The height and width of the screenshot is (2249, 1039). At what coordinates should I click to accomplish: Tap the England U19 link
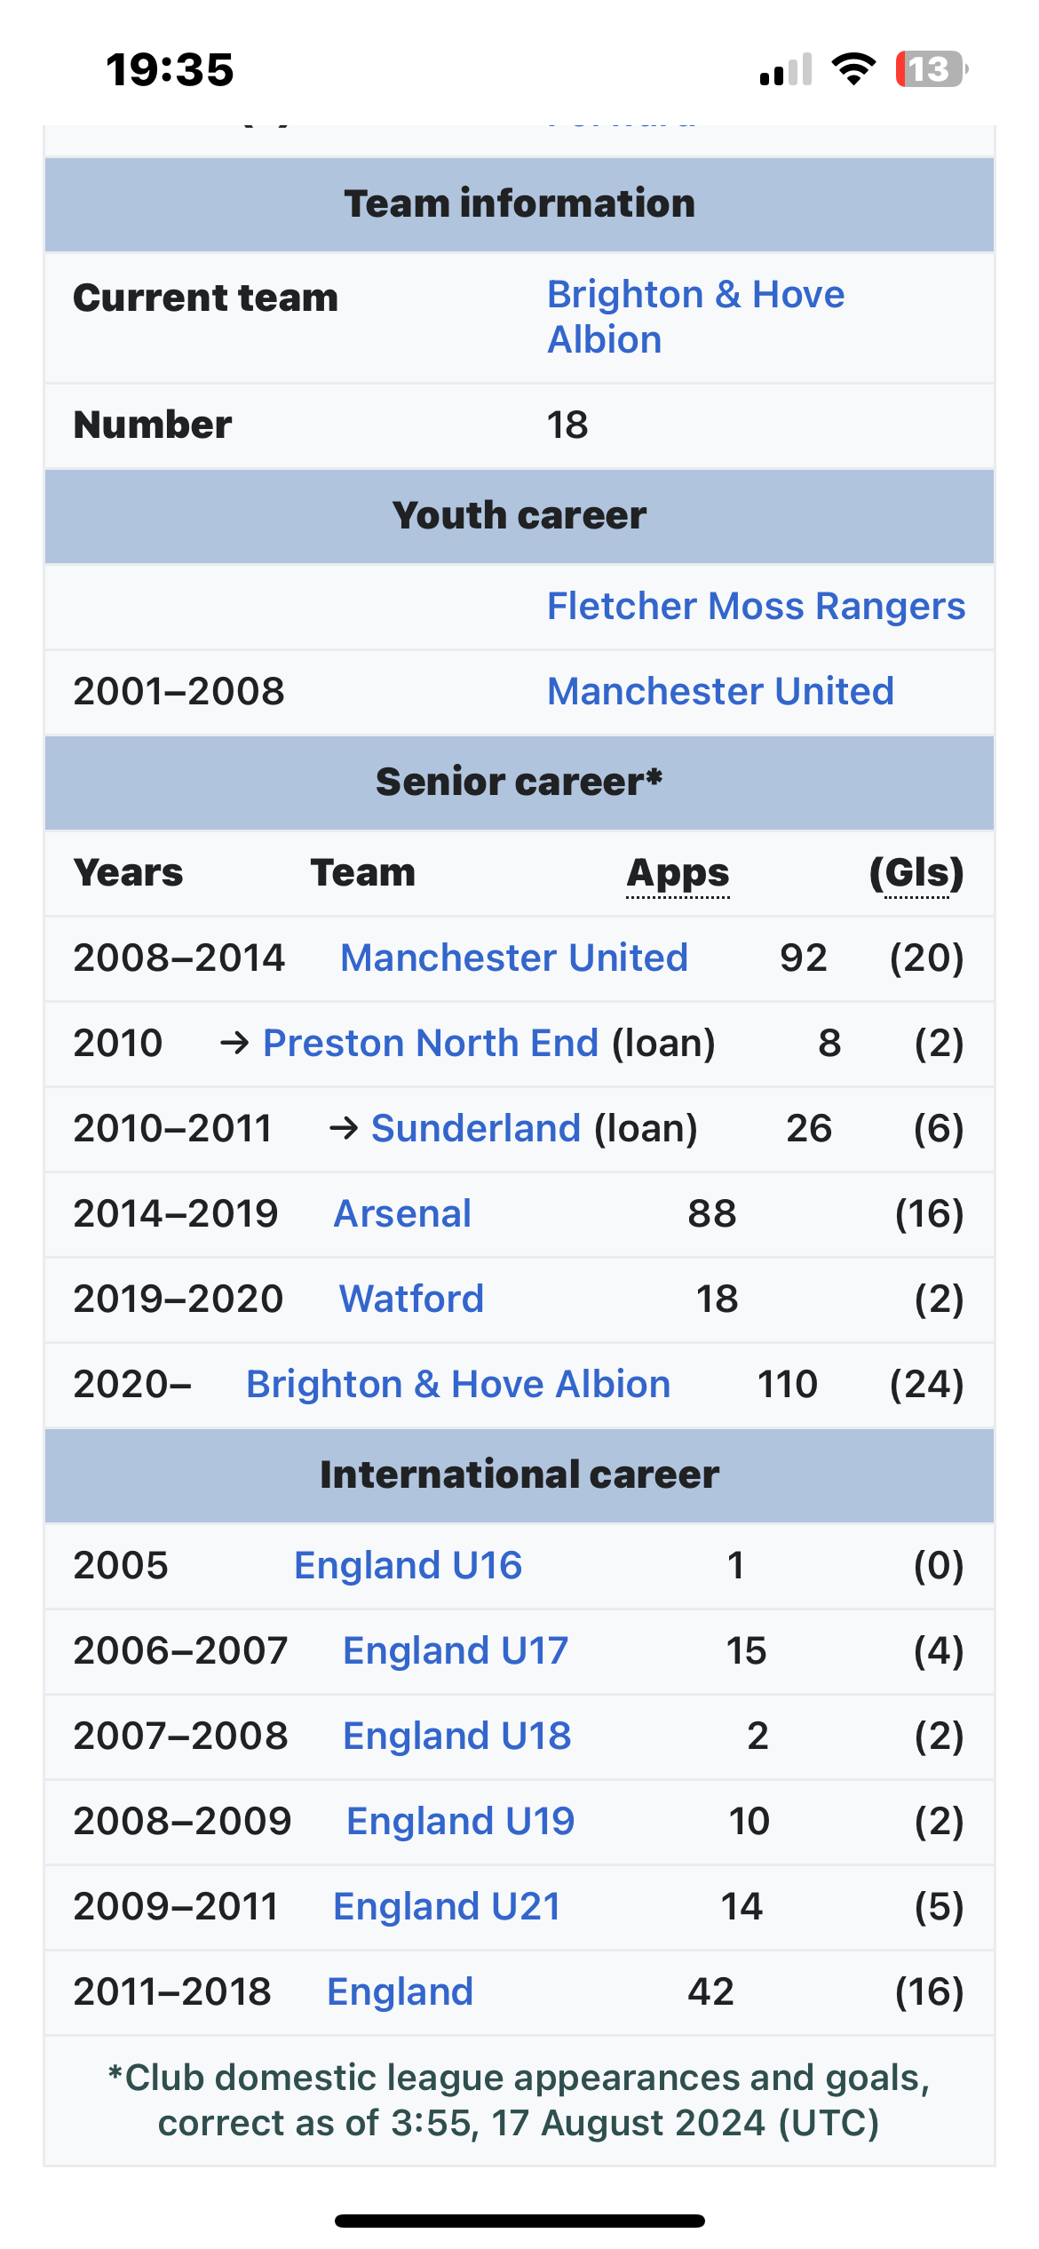tap(461, 1822)
